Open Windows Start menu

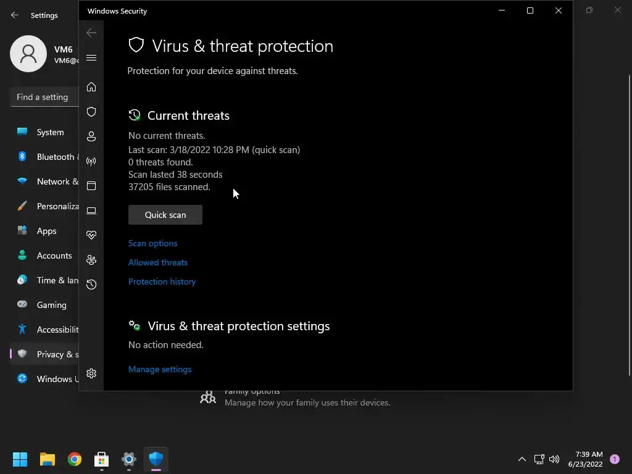click(x=20, y=459)
